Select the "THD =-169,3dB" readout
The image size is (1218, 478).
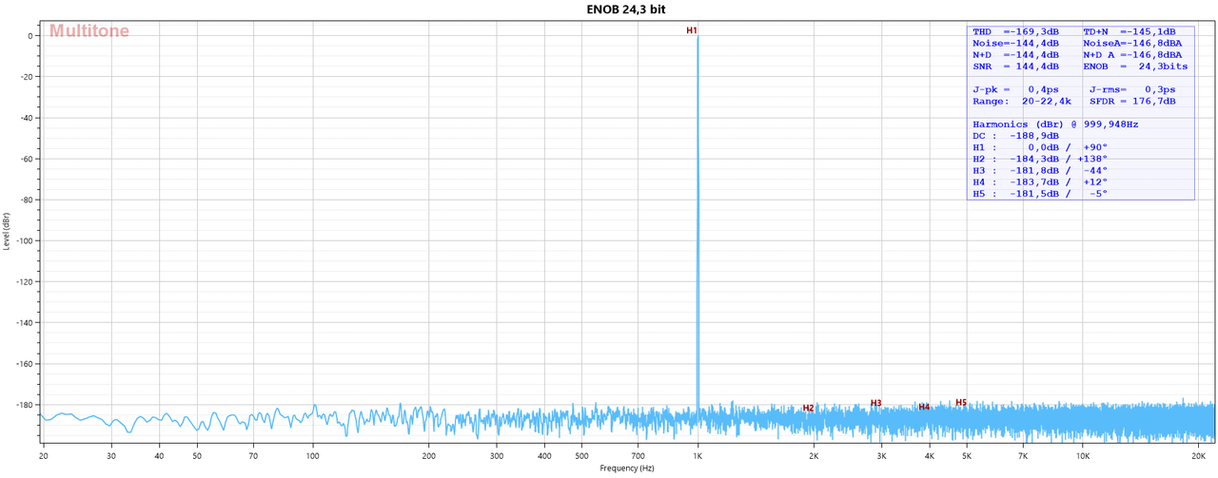coord(1015,32)
